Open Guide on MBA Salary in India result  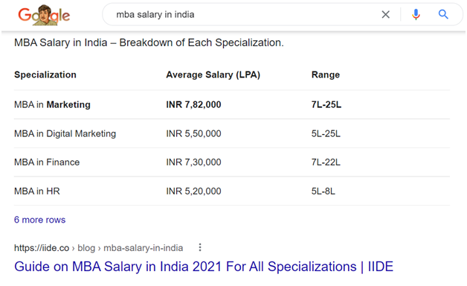(204, 267)
